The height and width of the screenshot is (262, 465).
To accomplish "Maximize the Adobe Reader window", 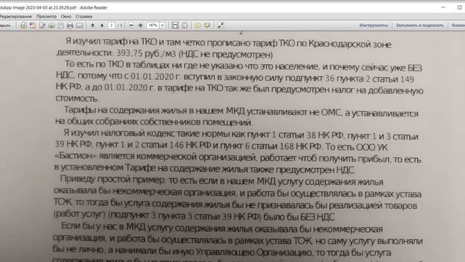I will (x=459, y=7).
